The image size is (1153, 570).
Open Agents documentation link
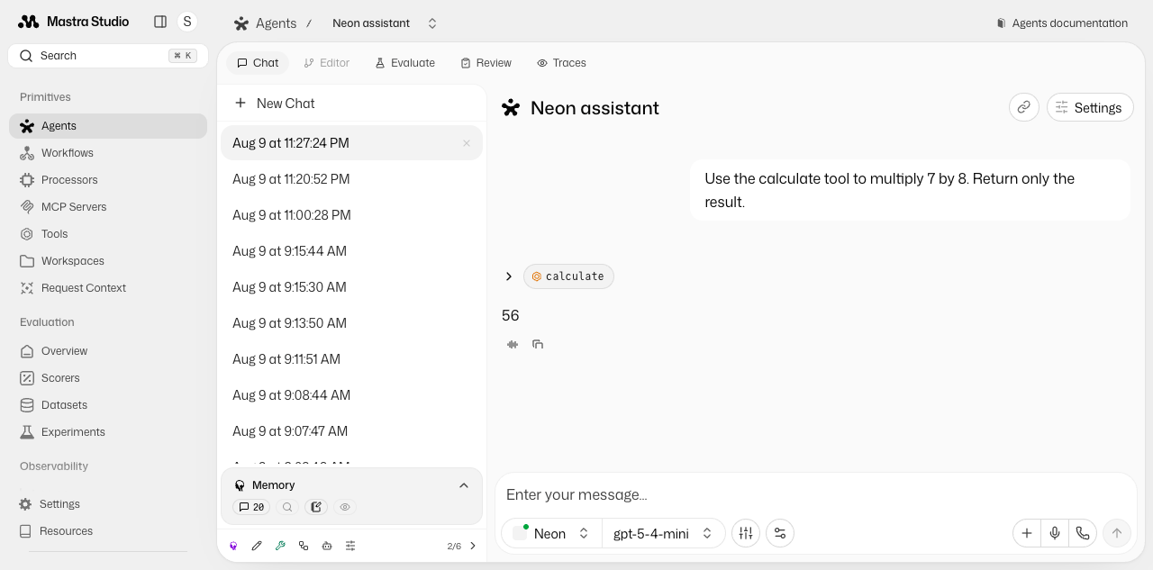point(1062,23)
